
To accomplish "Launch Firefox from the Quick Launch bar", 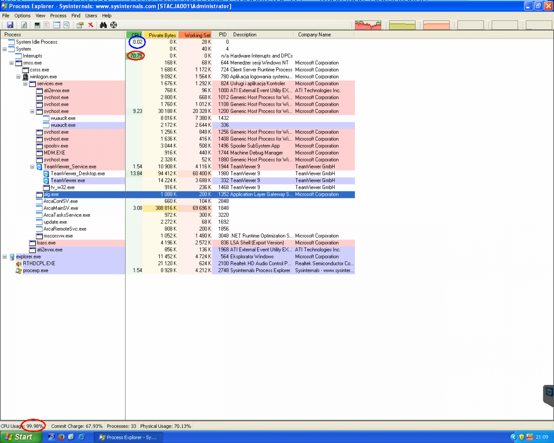I will coord(61,437).
